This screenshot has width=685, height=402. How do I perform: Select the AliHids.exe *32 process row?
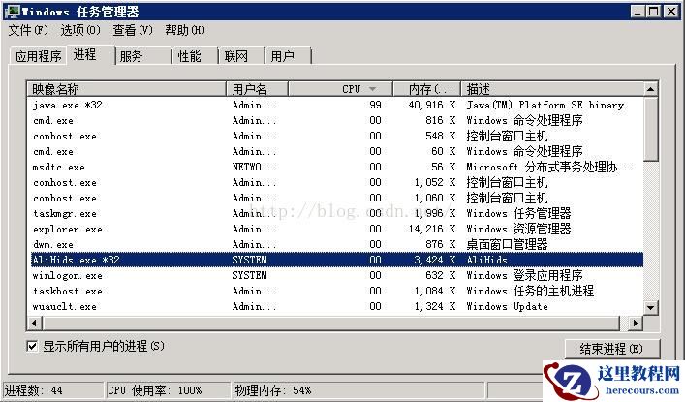pyautogui.click(x=337, y=260)
